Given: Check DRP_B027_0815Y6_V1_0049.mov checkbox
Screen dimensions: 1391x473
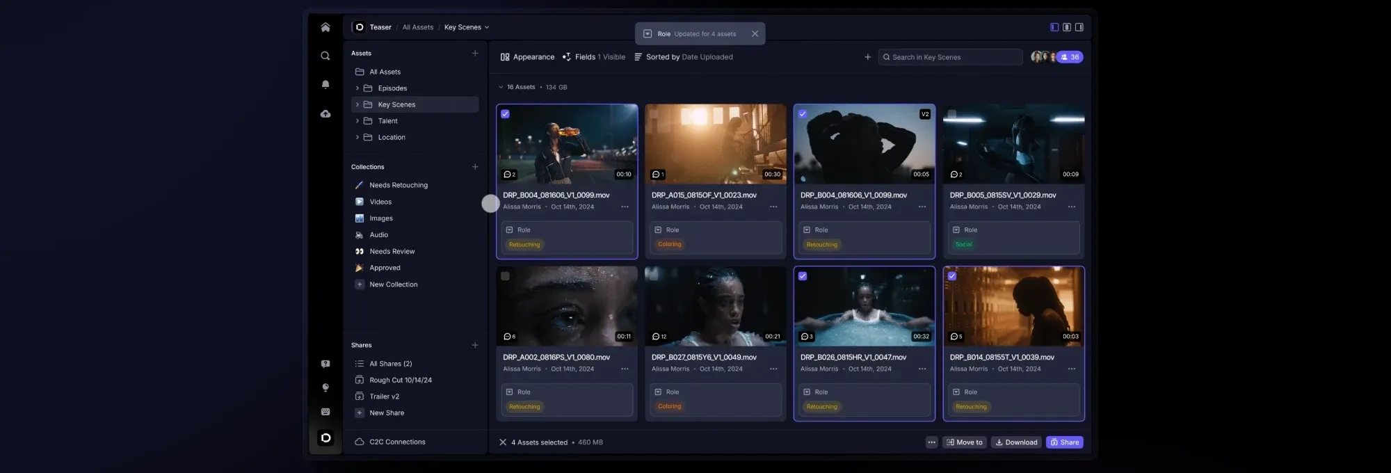Looking at the screenshot, I should point(654,276).
